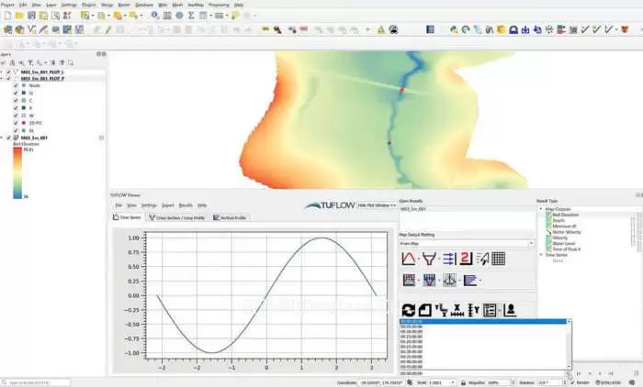The height and width of the screenshot is (387, 643).
Task: Click the Bed Elevation color ramp legend
Action: point(17,172)
